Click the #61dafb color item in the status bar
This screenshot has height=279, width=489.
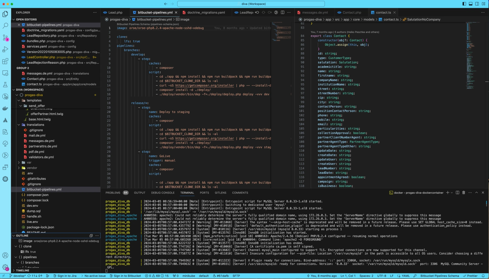coord(221,276)
